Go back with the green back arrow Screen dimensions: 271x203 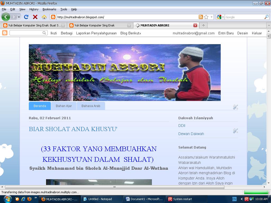click(6, 17)
